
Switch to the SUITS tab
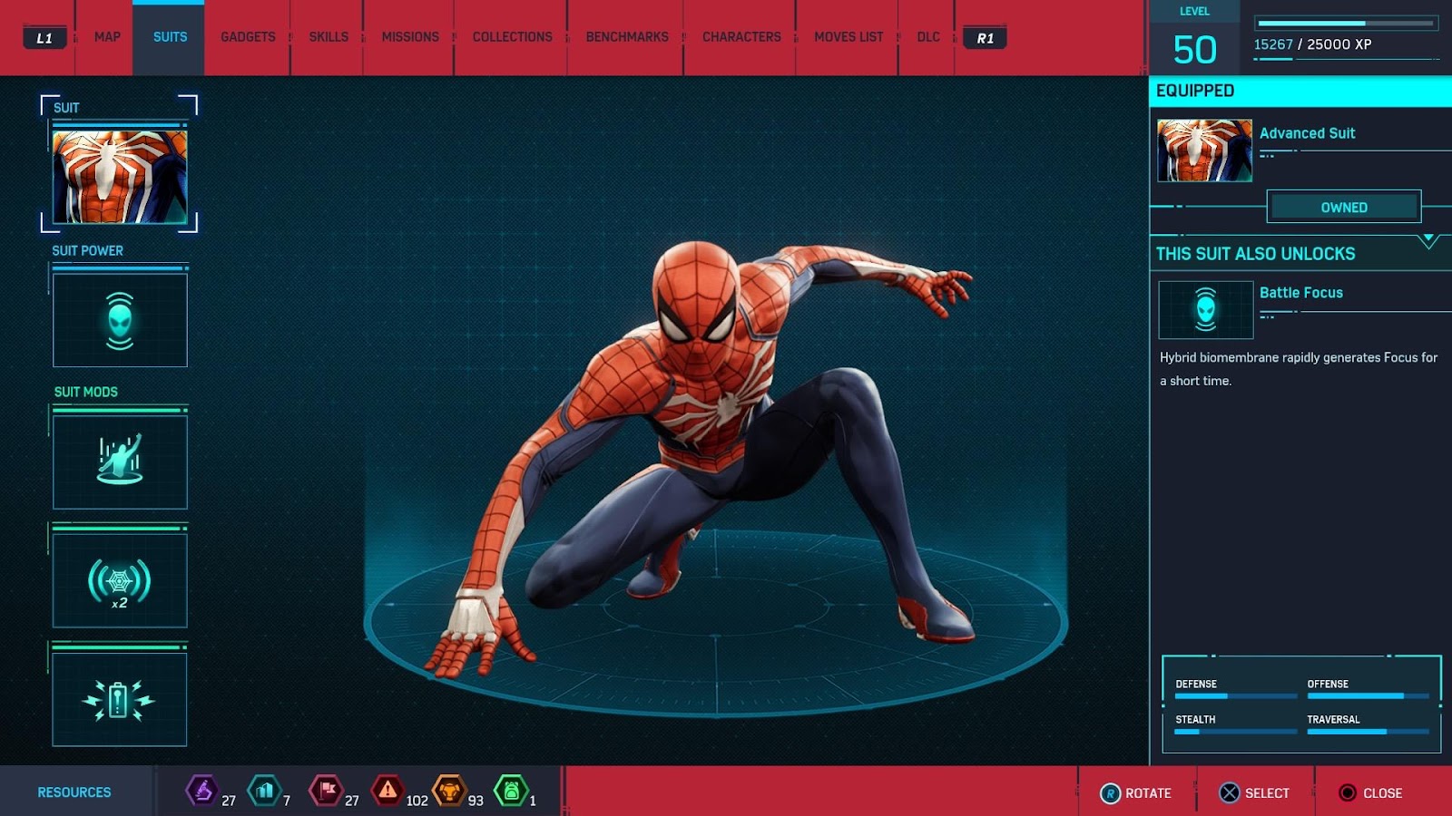(x=170, y=37)
